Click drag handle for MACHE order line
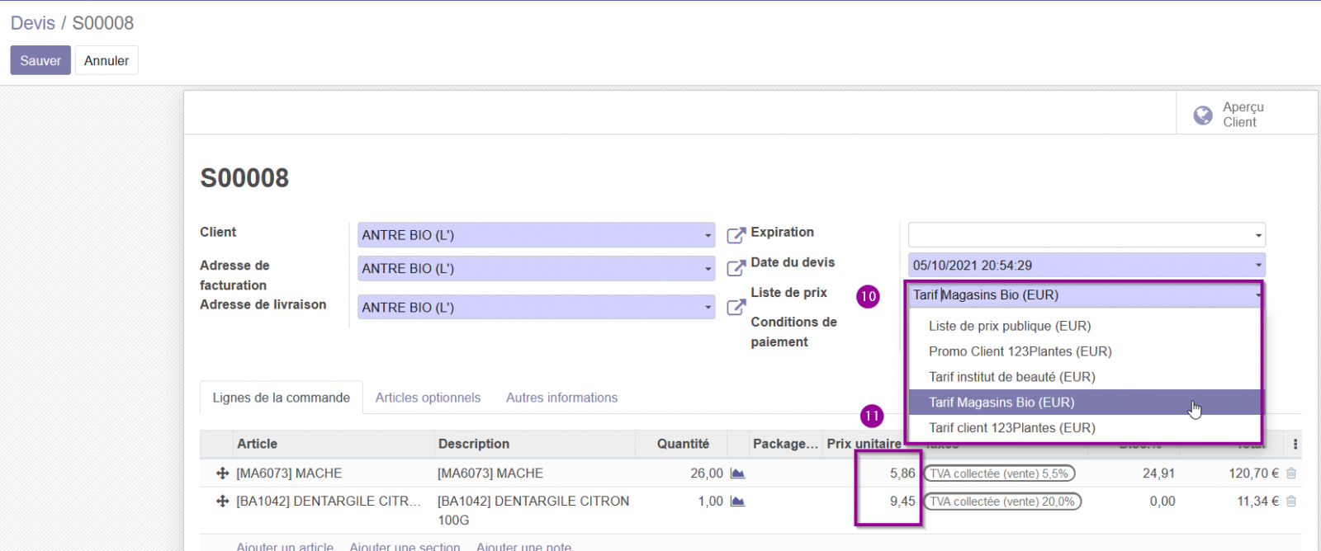Viewport: 1321px width, 551px height. [222, 473]
